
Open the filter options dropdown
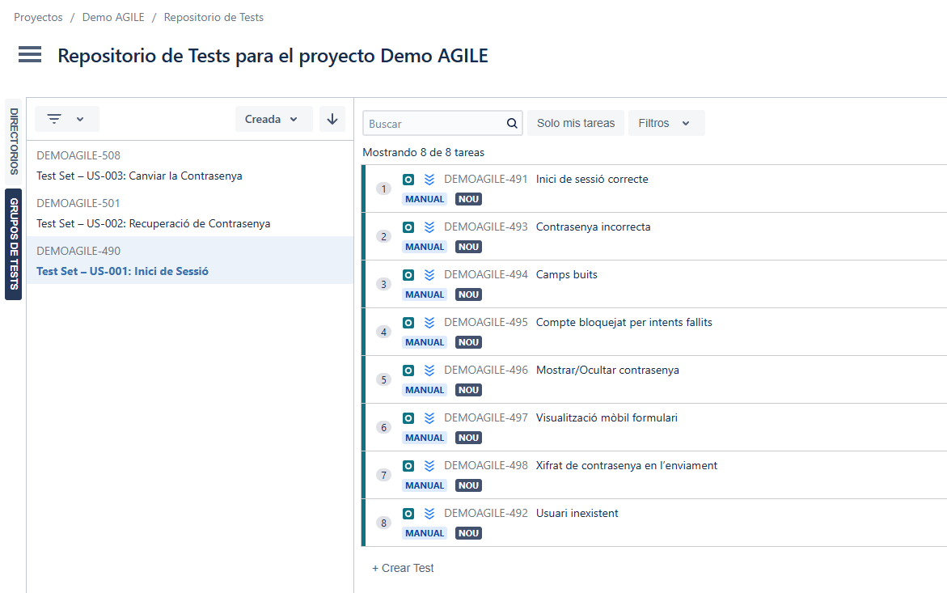66,119
